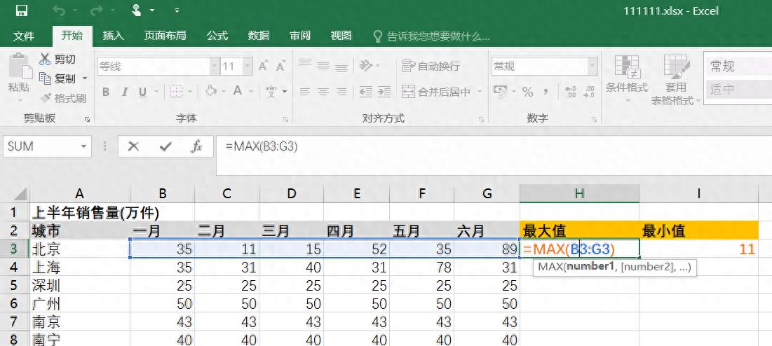Toggle Bold formatting
This screenshot has width=772, height=346.
pos(106,92)
